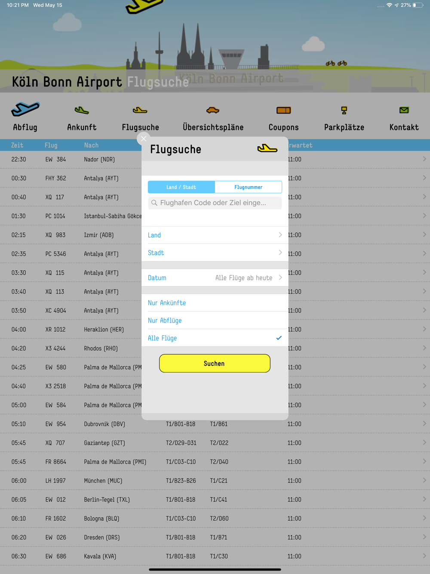The width and height of the screenshot is (430, 574).
Task: Click the yellow plane icon in Flugsuche dialog header
Action: pos(267,148)
